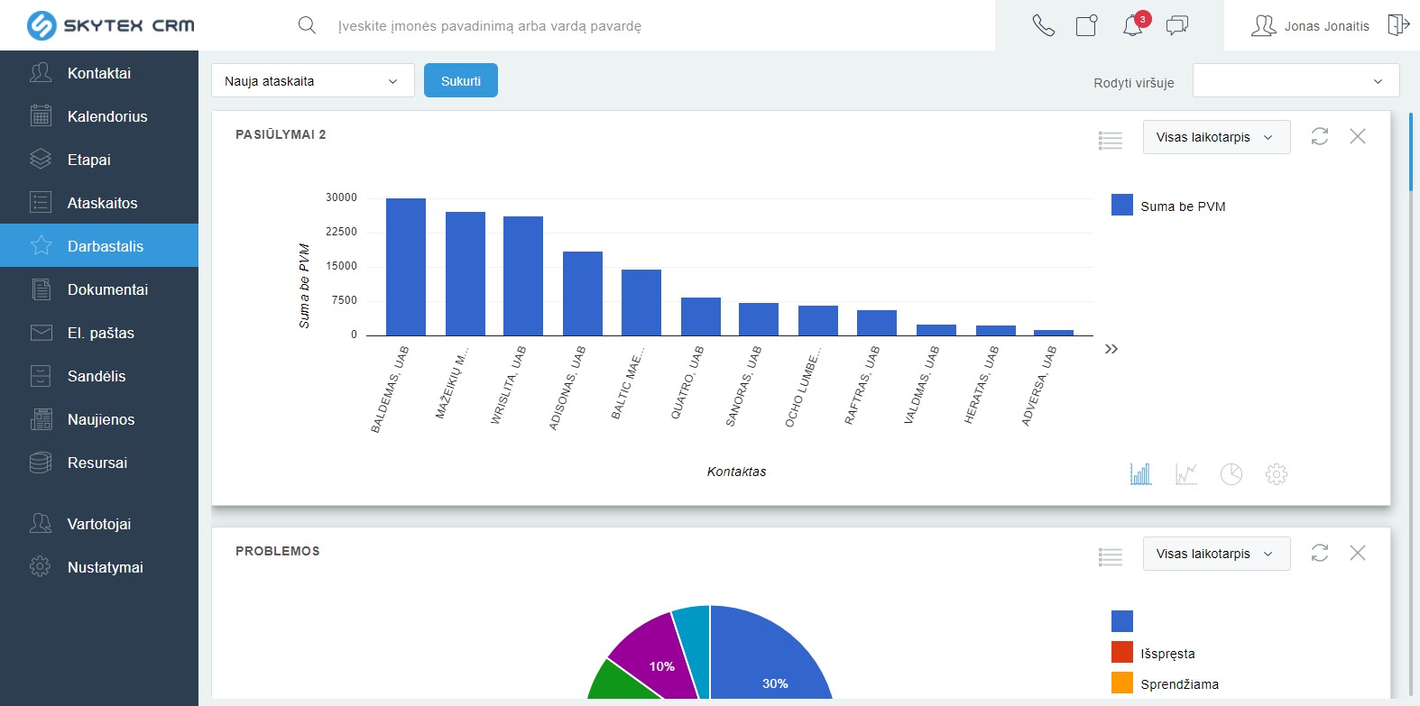
Task: Click the Skytex CRM logo
Action: (x=111, y=25)
